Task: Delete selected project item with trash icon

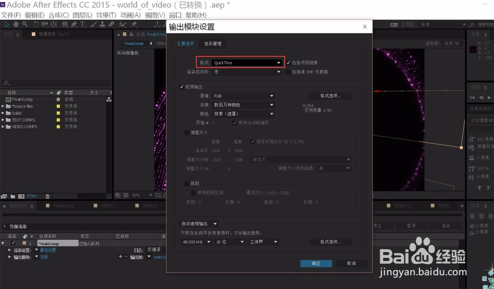Action: click(x=47, y=196)
